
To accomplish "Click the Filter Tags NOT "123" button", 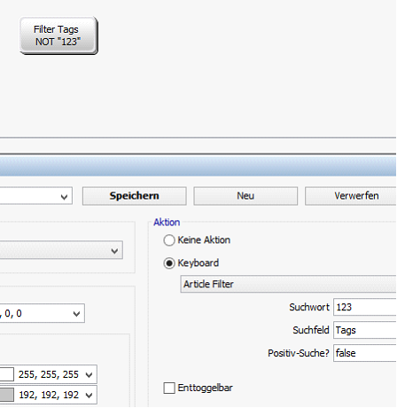I will click(x=58, y=35).
